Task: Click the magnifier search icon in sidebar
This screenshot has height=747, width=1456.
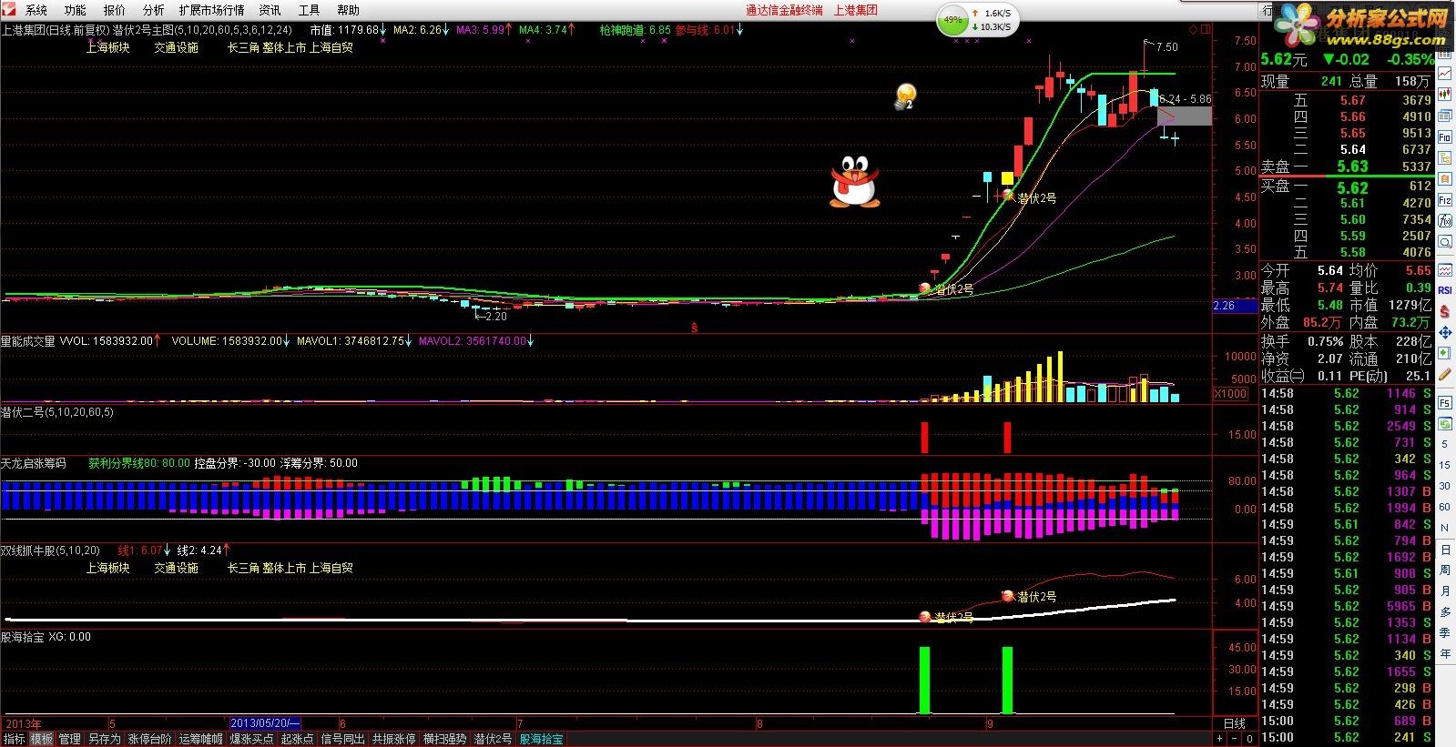Action: 1445,240
